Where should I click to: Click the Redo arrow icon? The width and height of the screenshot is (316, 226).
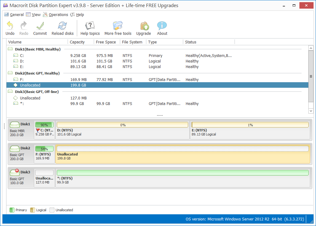[x=24, y=26]
